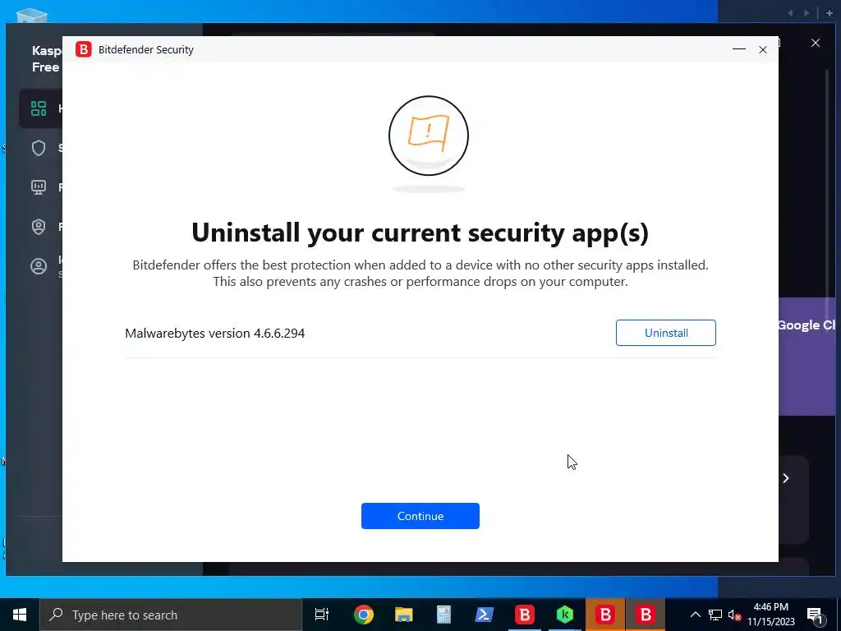The image size is (841, 631).
Task: Select the Kaspersky Home grid icon
Action: (39, 108)
